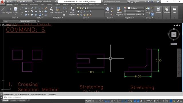The width and height of the screenshot is (183, 103).
Task: Toggle Clean Screen in status bar
Action: pos(178,101)
